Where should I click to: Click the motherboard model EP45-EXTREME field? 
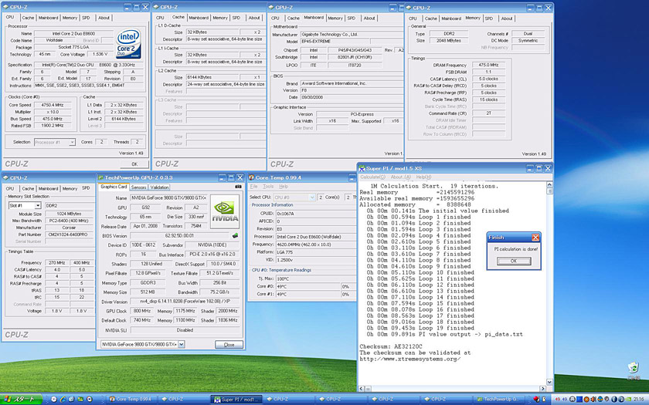click(x=335, y=42)
